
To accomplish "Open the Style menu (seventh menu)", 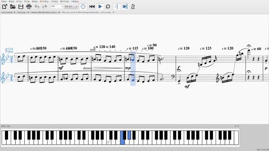I will (54, 1).
